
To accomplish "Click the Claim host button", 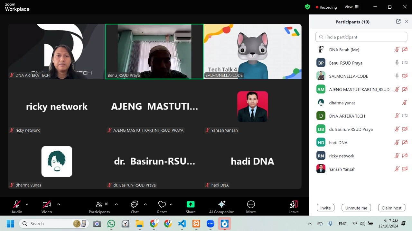I will [391, 208].
